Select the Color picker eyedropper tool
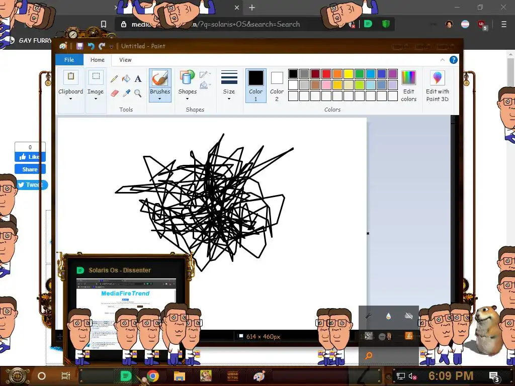The height and width of the screenshot is (386, 515). pyautogui.click(x=126, y=93)
